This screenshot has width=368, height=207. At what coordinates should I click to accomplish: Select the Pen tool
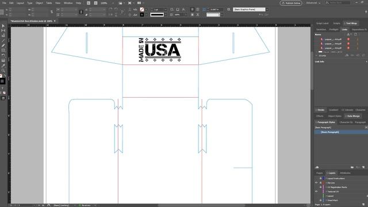[x=3, y=45]
